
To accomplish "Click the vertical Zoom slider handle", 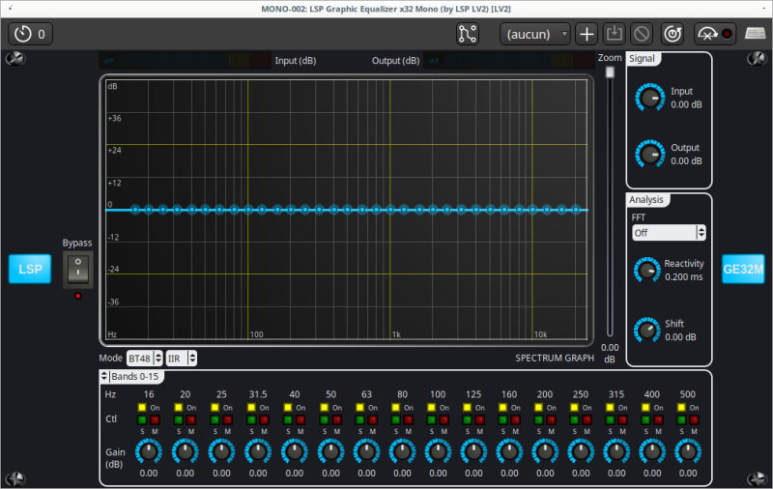I will (610, 72).
